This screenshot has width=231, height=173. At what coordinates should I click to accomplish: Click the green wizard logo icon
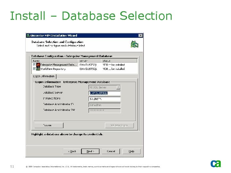coord(134,45)
